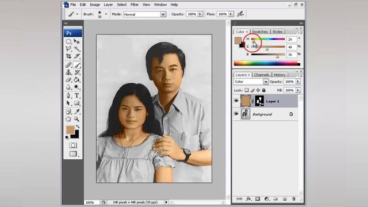The image size is (368, 207).
Task: Open the layer Fill slider arrow
Action: tap(298, 90)
